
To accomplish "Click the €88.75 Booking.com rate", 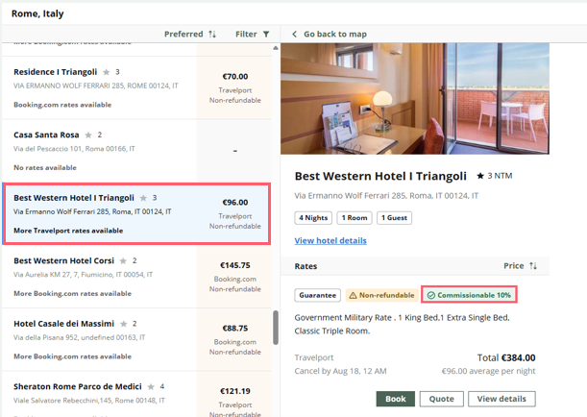I will [x=234, y=339].
